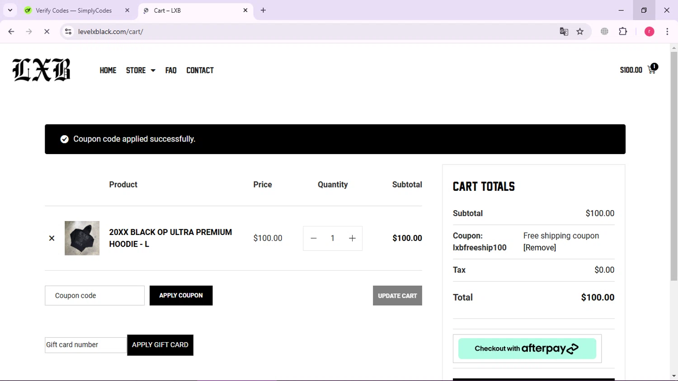Expand the tab search dropdown arrow
The height and width of the screenshot is (381, 678).
pos(10,10)
